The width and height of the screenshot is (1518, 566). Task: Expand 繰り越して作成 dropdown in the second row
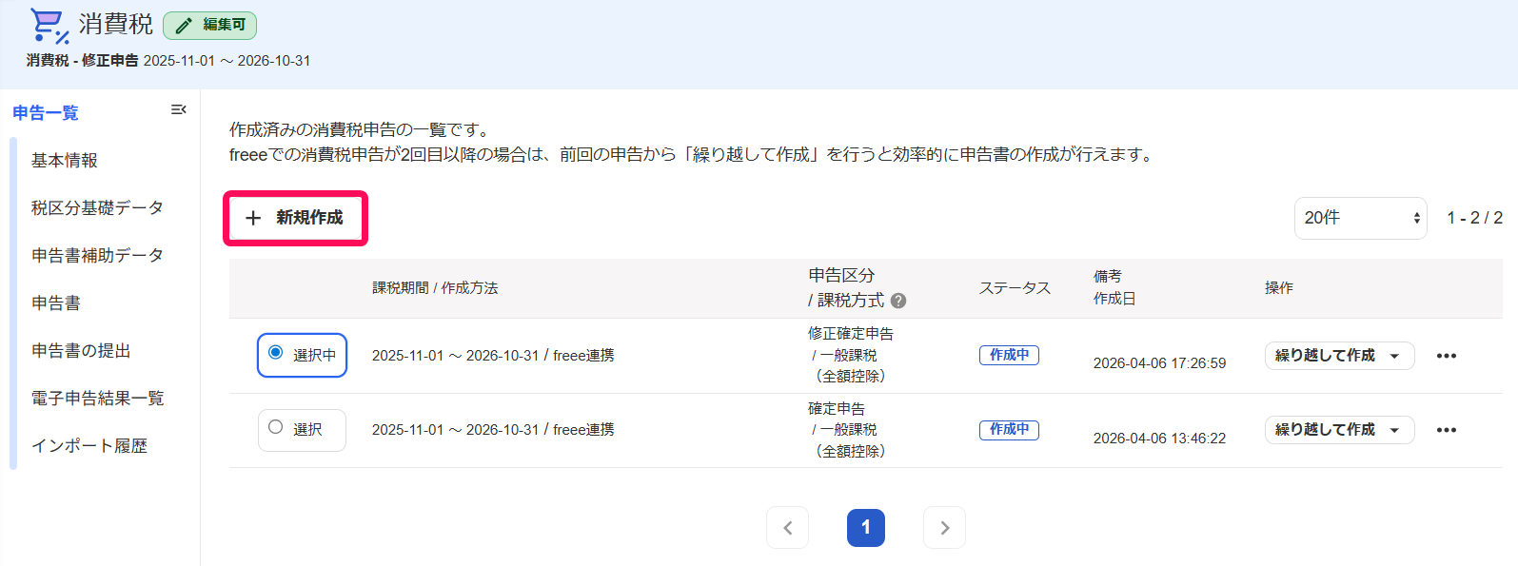[1394, 430]
